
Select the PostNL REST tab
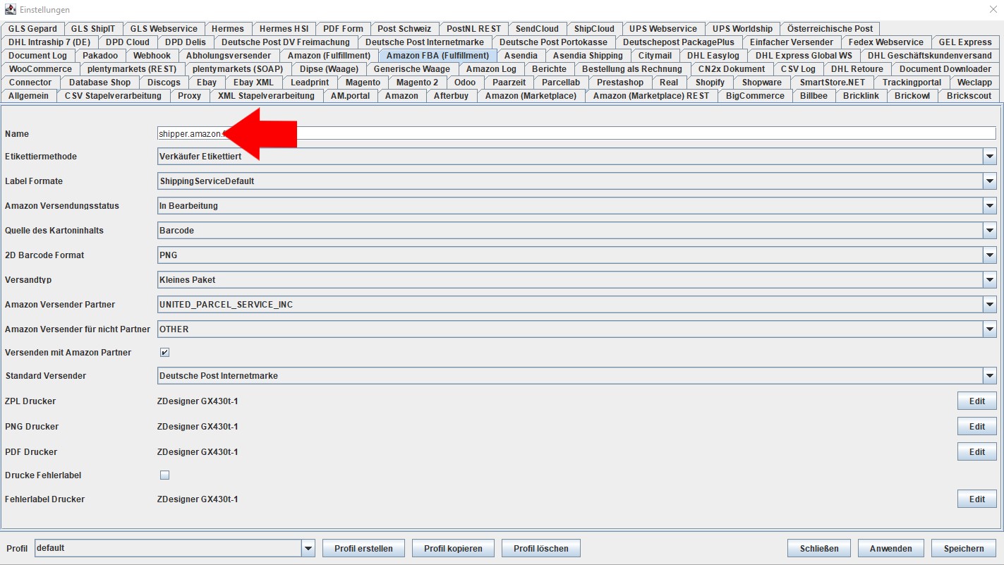[x=473, y=29]
